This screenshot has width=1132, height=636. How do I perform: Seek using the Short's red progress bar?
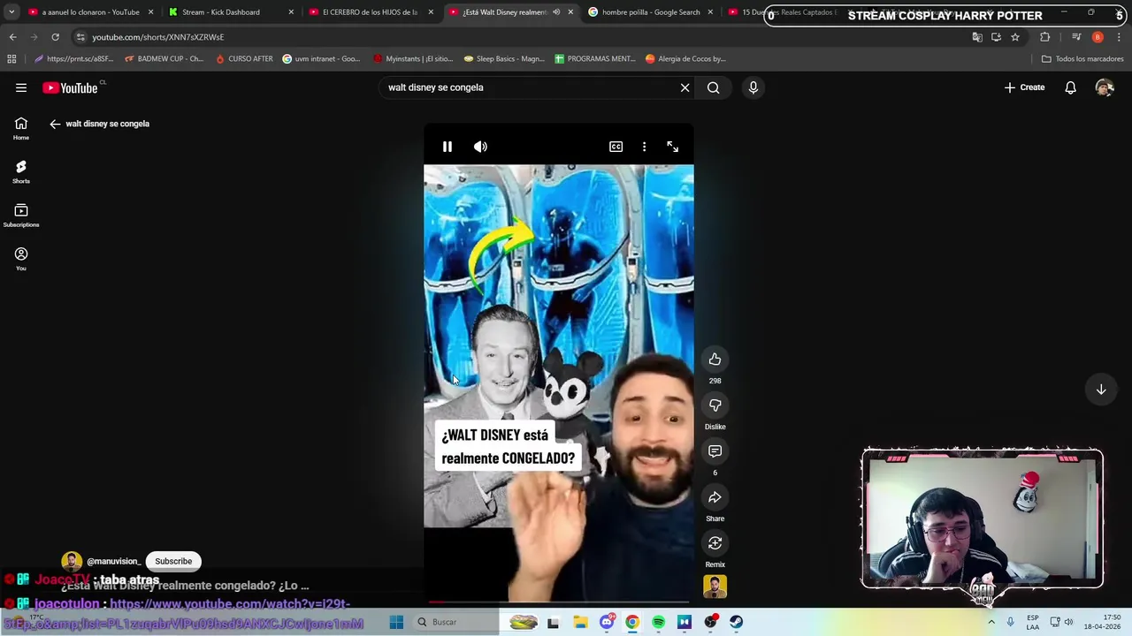558,602
